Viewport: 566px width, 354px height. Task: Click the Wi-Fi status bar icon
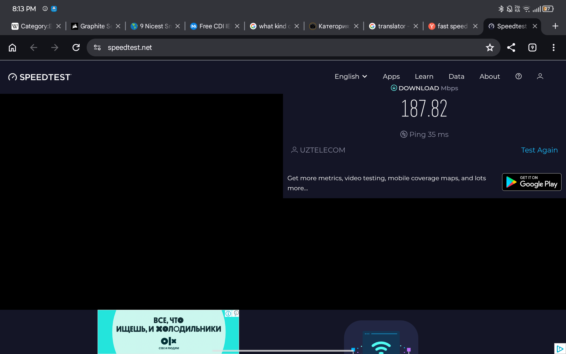coord(526,9)
